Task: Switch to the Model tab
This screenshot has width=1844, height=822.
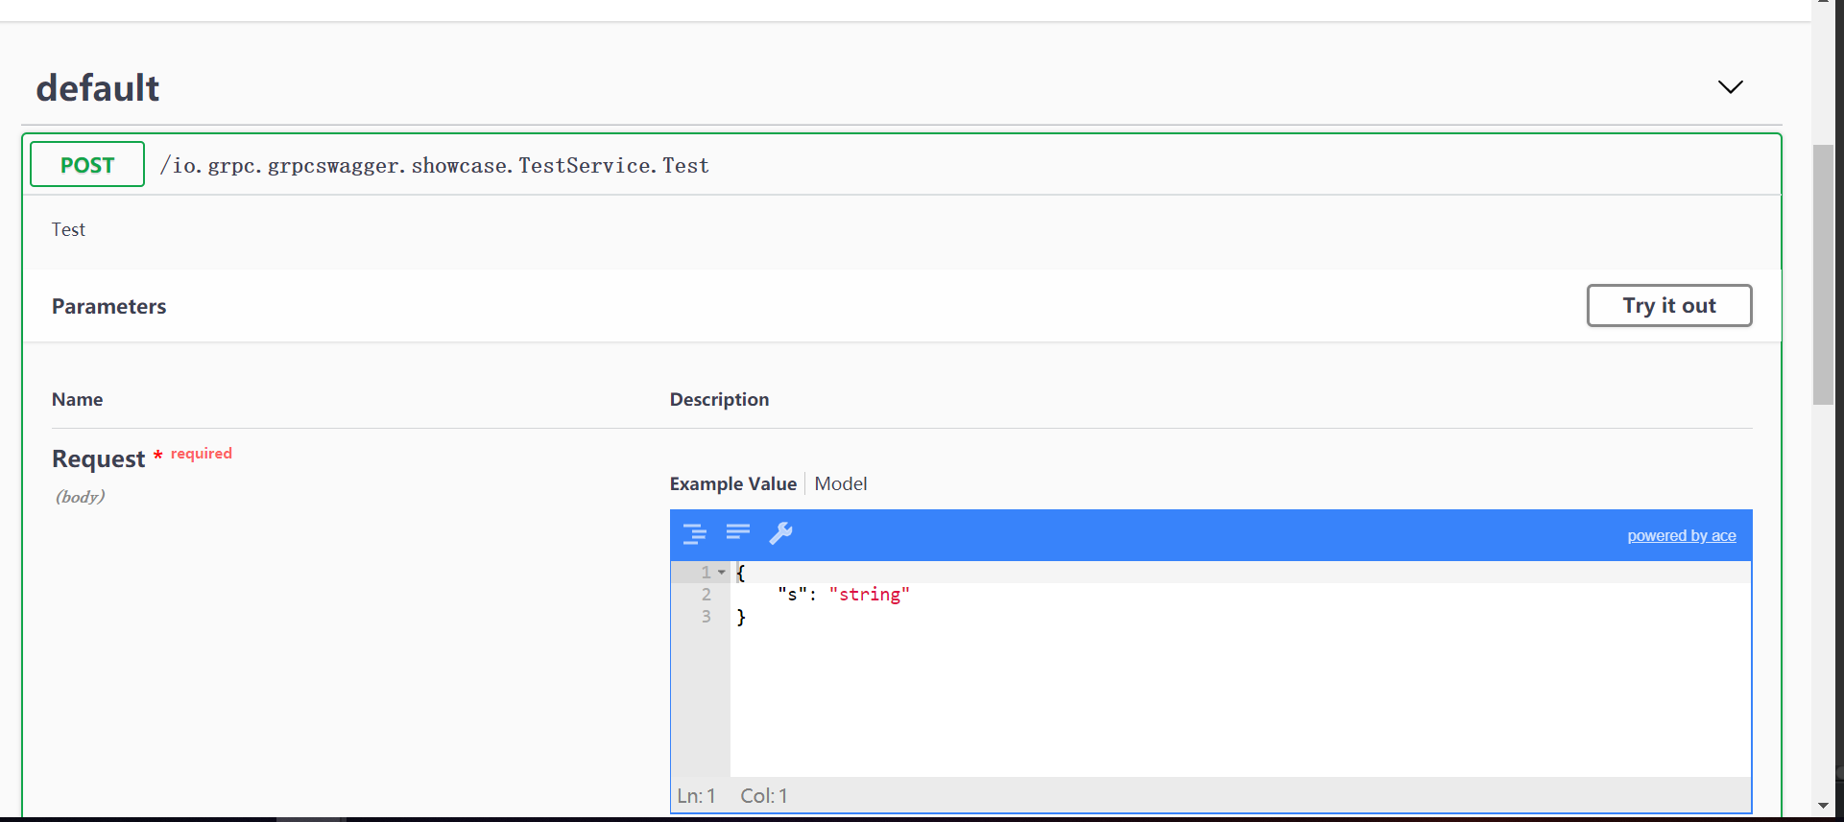Action: (x=840, y=484)
